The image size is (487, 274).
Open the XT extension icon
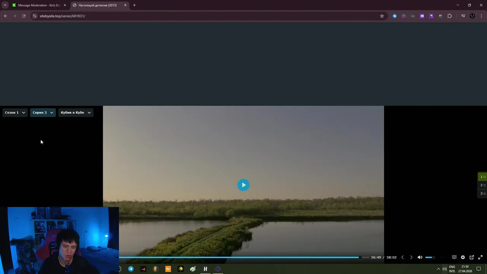point(440,16)
